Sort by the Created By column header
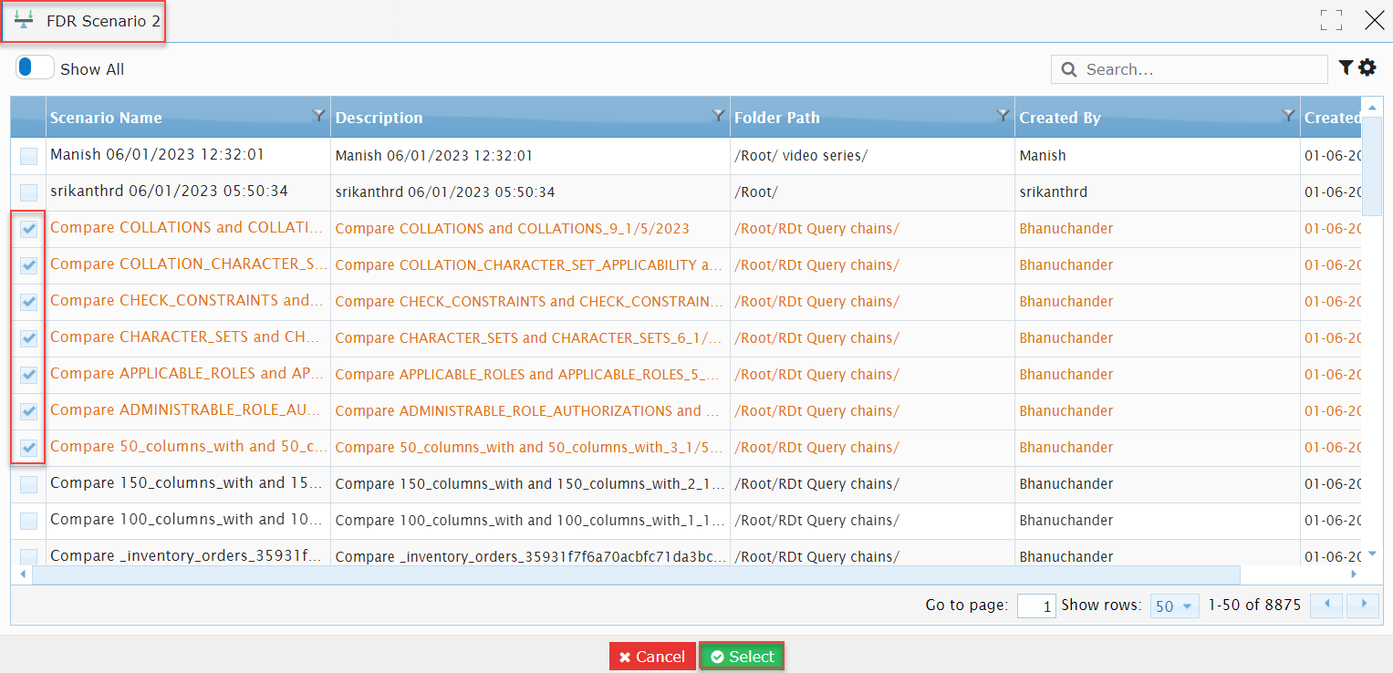 coord(1060,118)
